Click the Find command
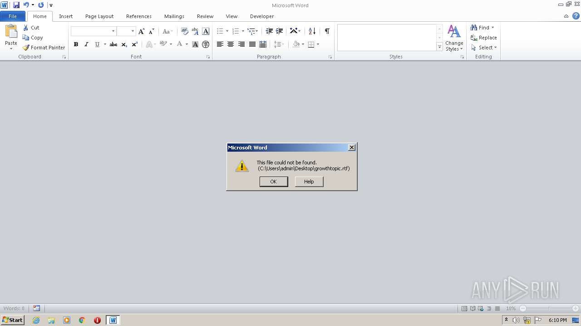The width and height of the screenshot is (581, 326). click(x=483, y=28)
